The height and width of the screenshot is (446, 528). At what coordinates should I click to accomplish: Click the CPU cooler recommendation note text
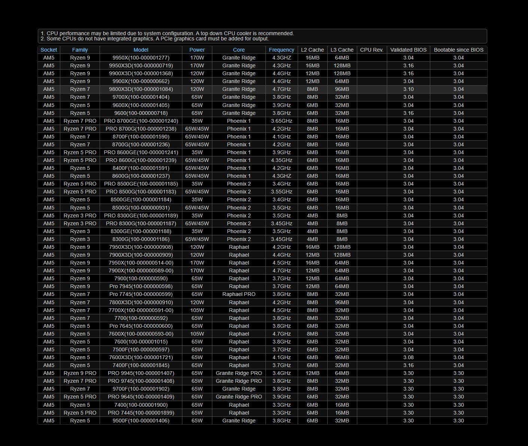tap(167, 33)
